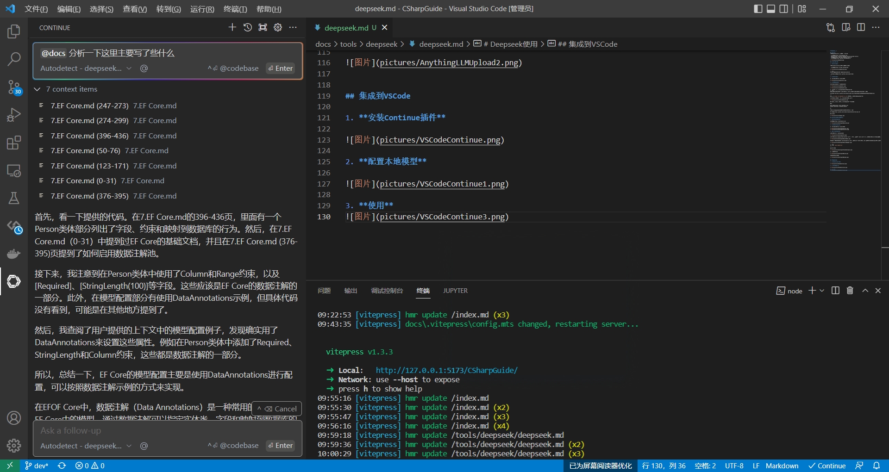889x472 pixels.
Task: Open the Continue extension sidebar icon
Action: [x=14, y=281]
